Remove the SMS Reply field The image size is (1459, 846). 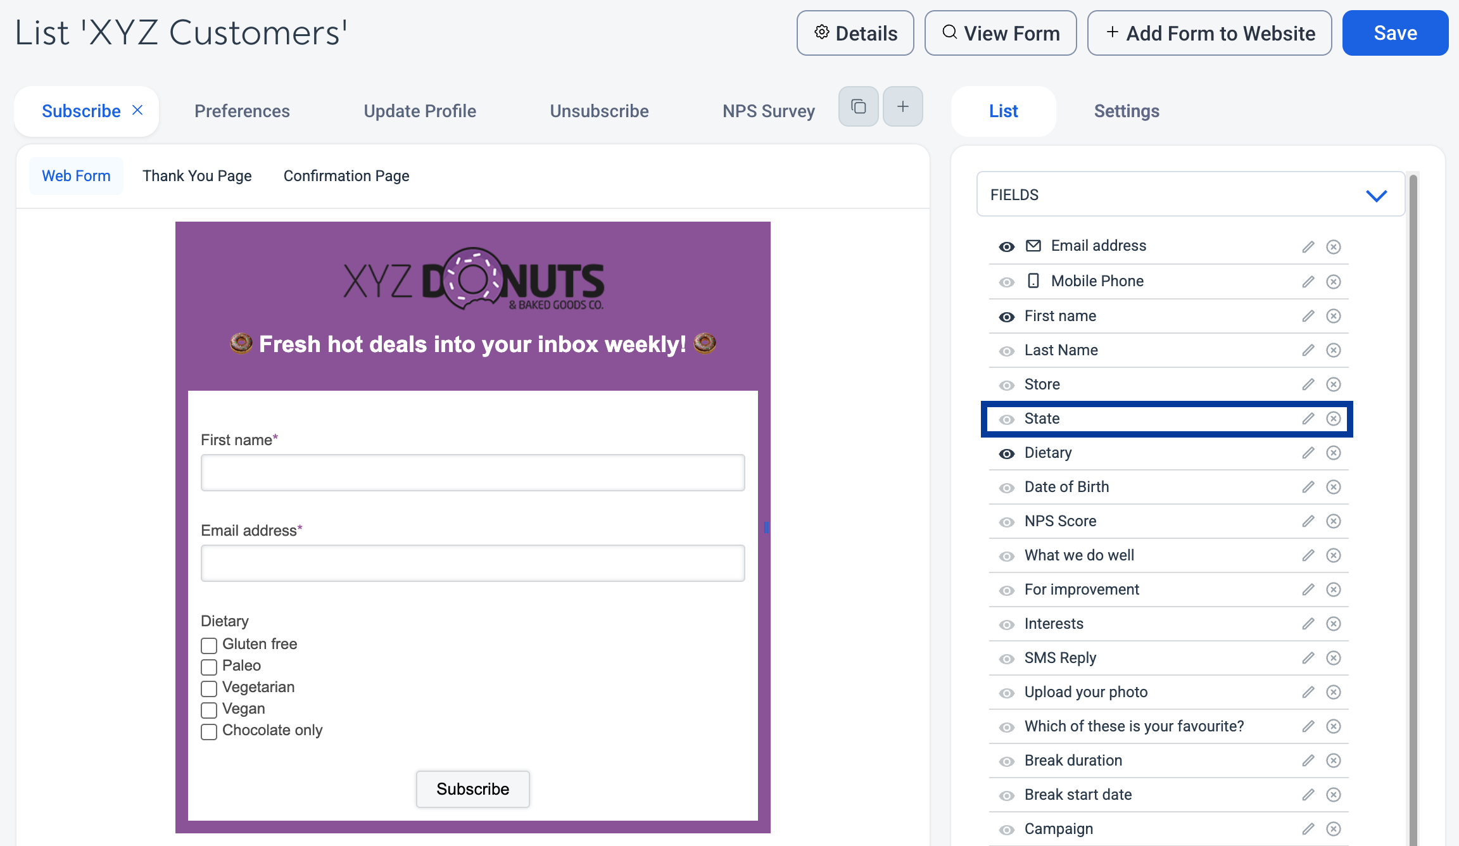click(1334, 657)
